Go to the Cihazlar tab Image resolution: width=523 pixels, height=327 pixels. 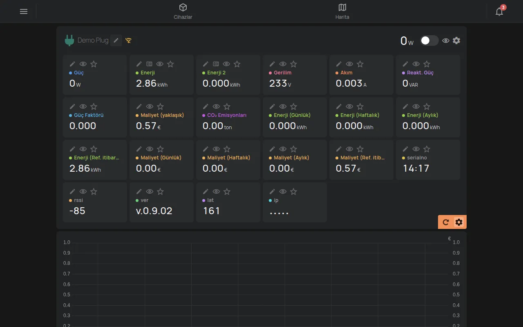[183, 11]
